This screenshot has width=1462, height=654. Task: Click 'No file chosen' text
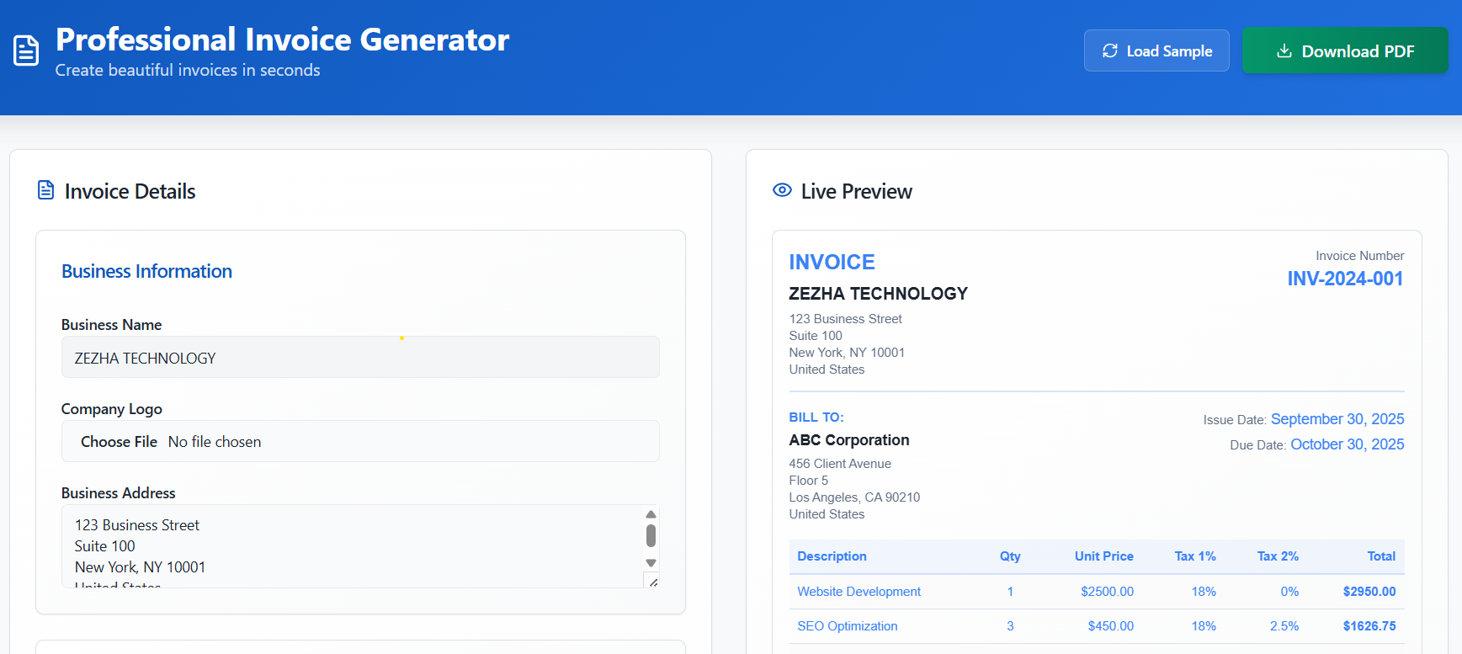(215, 442)
